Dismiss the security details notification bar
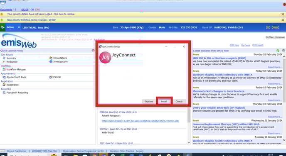Image resolution: width=286 pixels, height=156 pixels. (283, 14)
